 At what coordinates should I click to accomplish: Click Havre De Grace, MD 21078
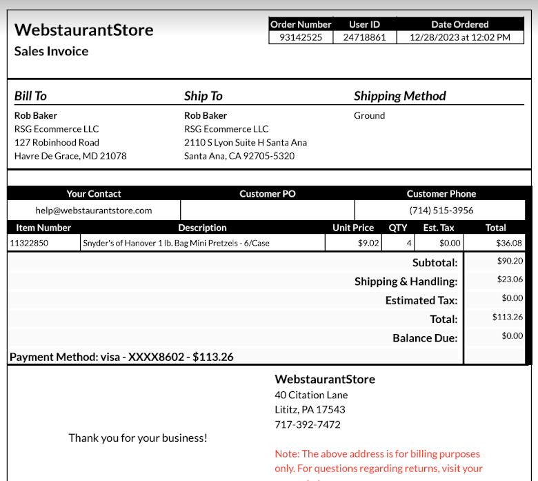(x=70, y=156)
